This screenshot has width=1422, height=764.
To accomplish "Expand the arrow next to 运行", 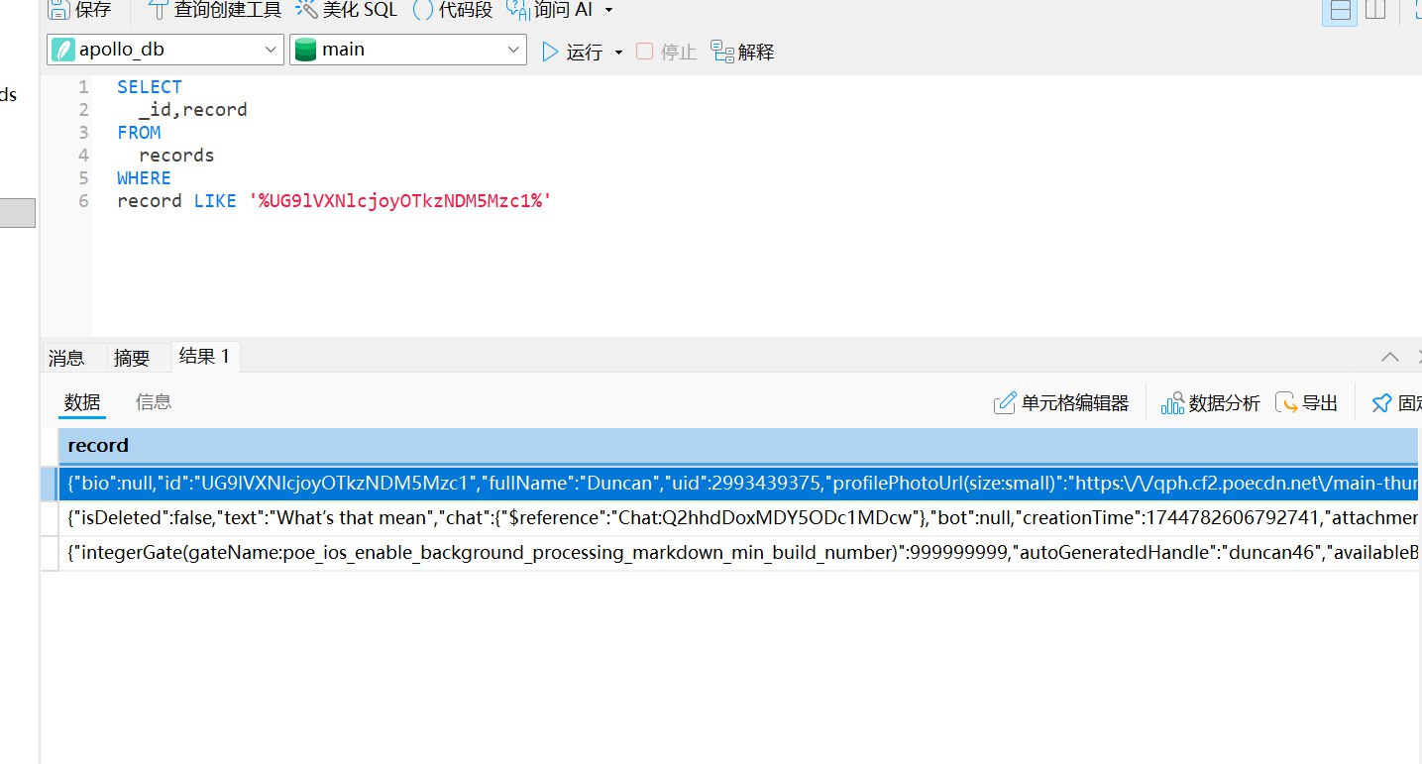I will [619, 52].
